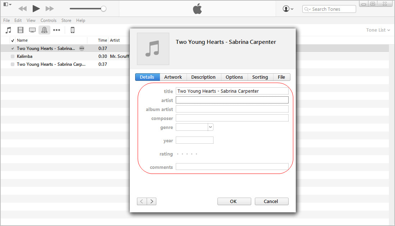The width and height of the screenshot is (395, 226).
Task: Switch to the File tab
Action: [x=282, y=77]
